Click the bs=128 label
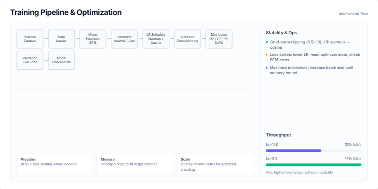378x189 pixels. (272, 145)
